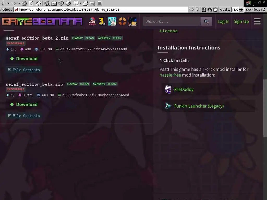The image size is (267, 200).
Task: Open the Search globe toolbar icon
Action: [x=47, y=3]
